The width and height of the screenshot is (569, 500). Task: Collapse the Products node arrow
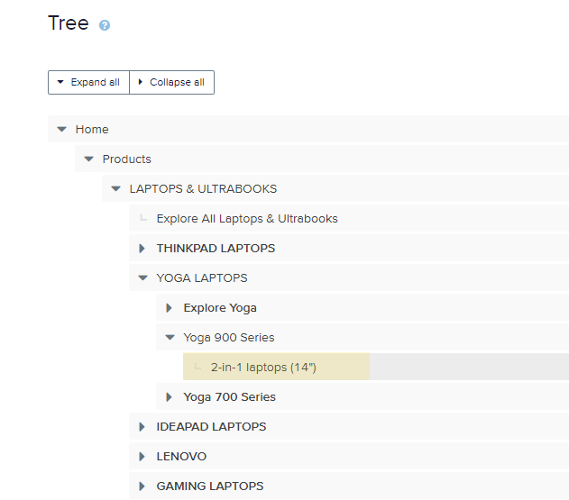point(89,159)
